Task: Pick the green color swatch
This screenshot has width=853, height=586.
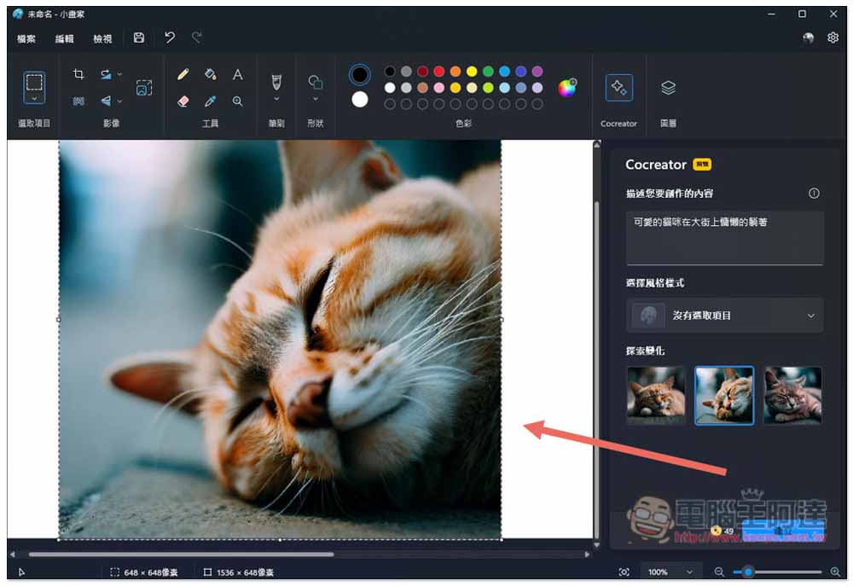Action: coord(488,72)
